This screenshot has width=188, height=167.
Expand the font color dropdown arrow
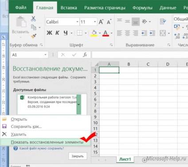pyautogui.click(x=111, y=33)
